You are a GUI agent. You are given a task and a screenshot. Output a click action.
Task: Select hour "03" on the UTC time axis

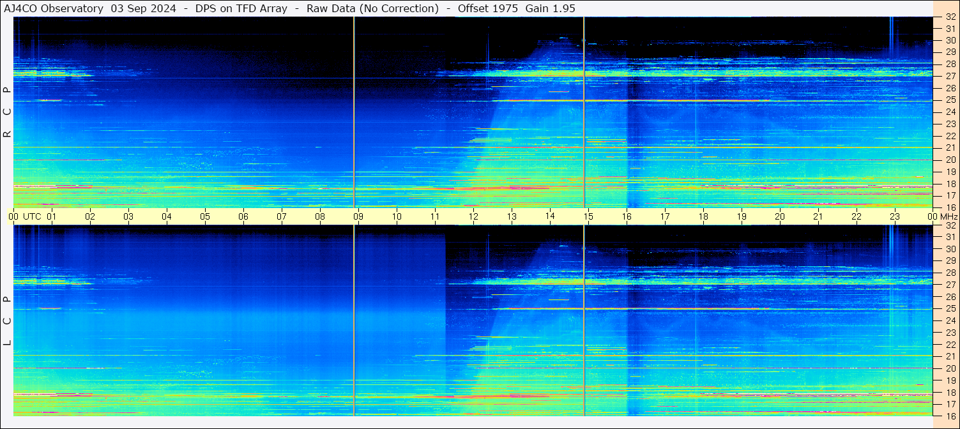pos(128,216)
